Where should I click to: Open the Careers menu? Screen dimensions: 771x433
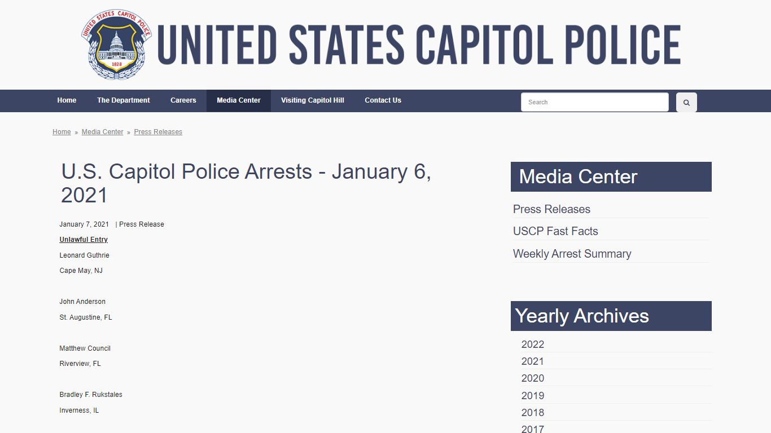[183, 100]
